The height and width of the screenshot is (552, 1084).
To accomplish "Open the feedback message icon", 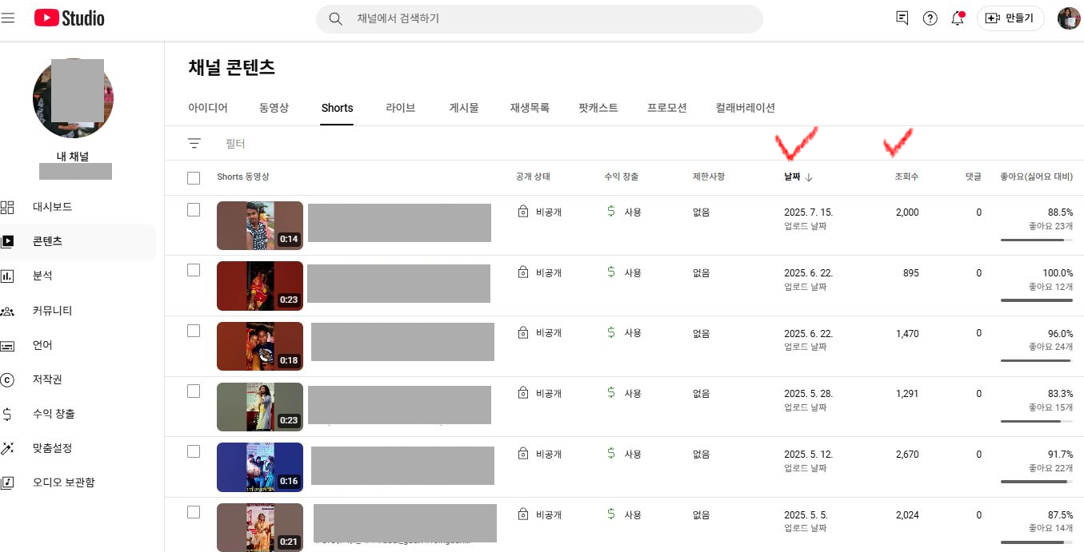I will [x=902, y=18].
